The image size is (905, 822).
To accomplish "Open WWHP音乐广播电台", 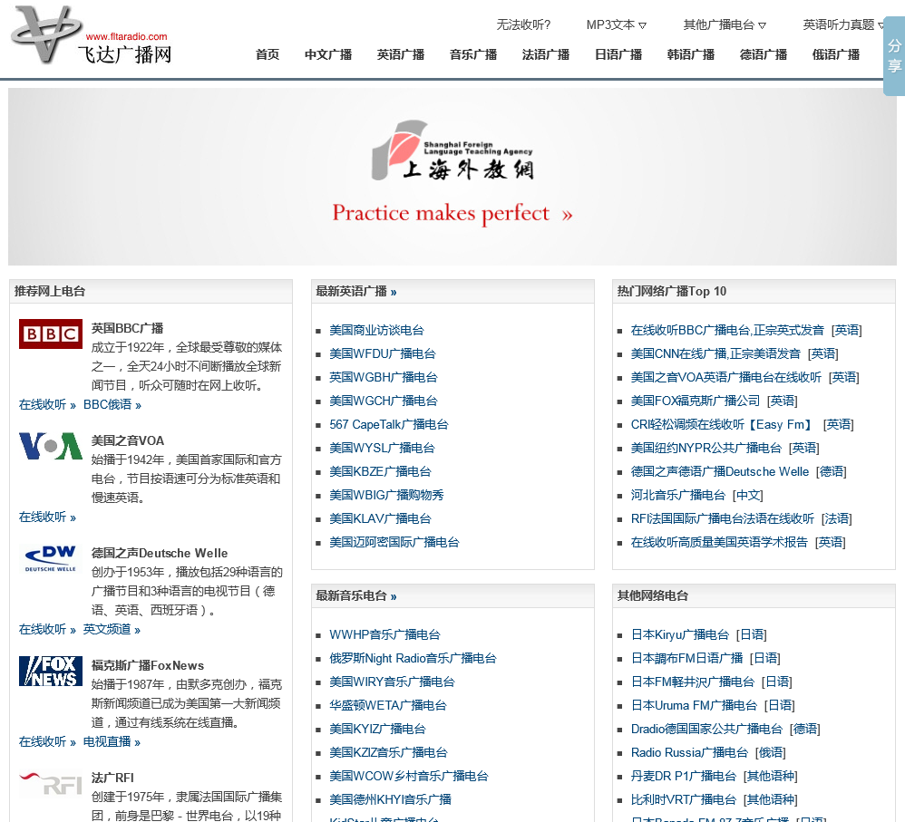I will (385, 635).
